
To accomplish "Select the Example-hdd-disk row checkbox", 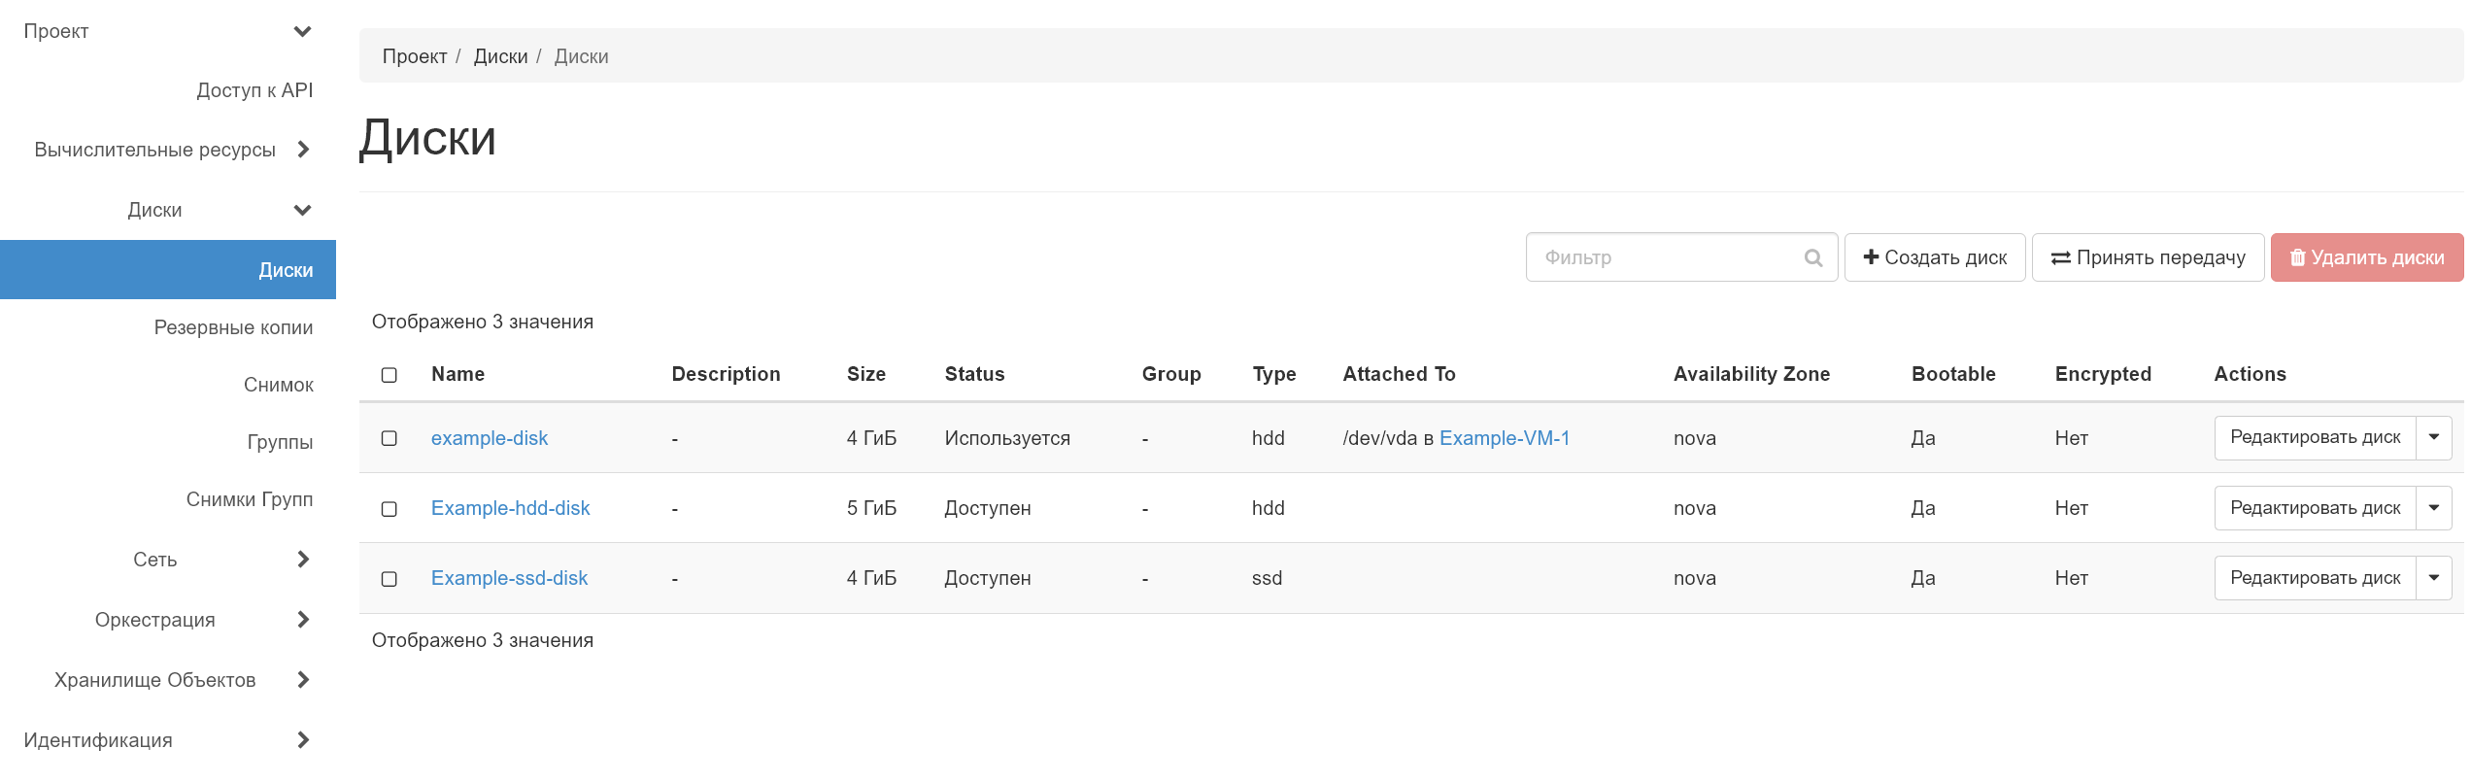I will click(389, 509).
